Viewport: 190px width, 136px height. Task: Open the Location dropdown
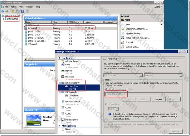pyautogui.click(x=181, y=75)
